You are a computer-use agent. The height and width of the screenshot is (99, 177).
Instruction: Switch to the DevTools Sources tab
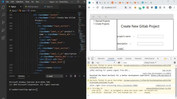(128, 59)
